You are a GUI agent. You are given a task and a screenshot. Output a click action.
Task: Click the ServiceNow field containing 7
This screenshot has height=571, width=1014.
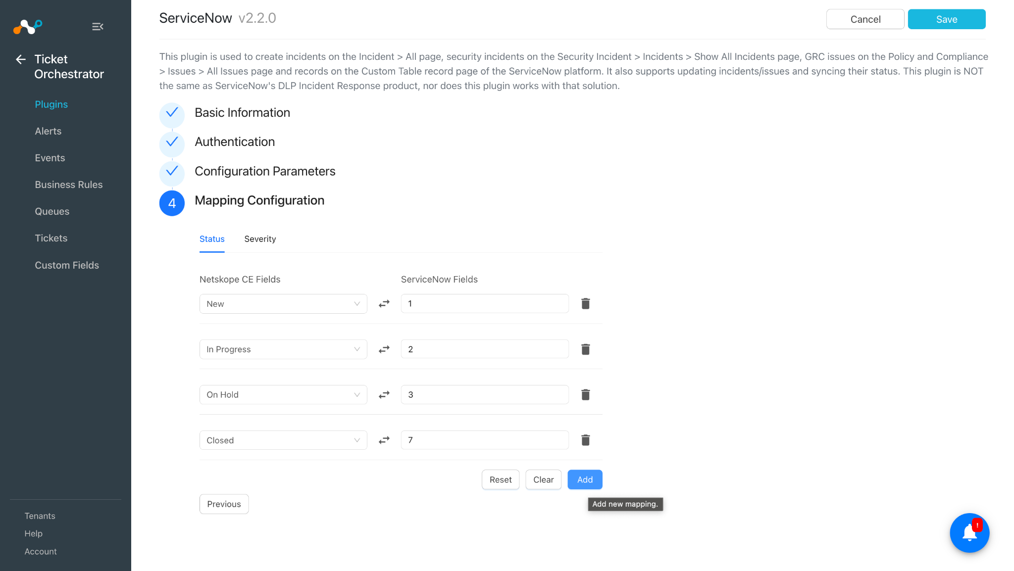pyautogui.click(x=485, y=440)
